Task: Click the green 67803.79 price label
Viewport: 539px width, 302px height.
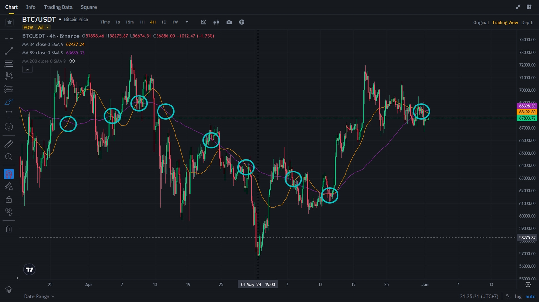Action: 527,118
